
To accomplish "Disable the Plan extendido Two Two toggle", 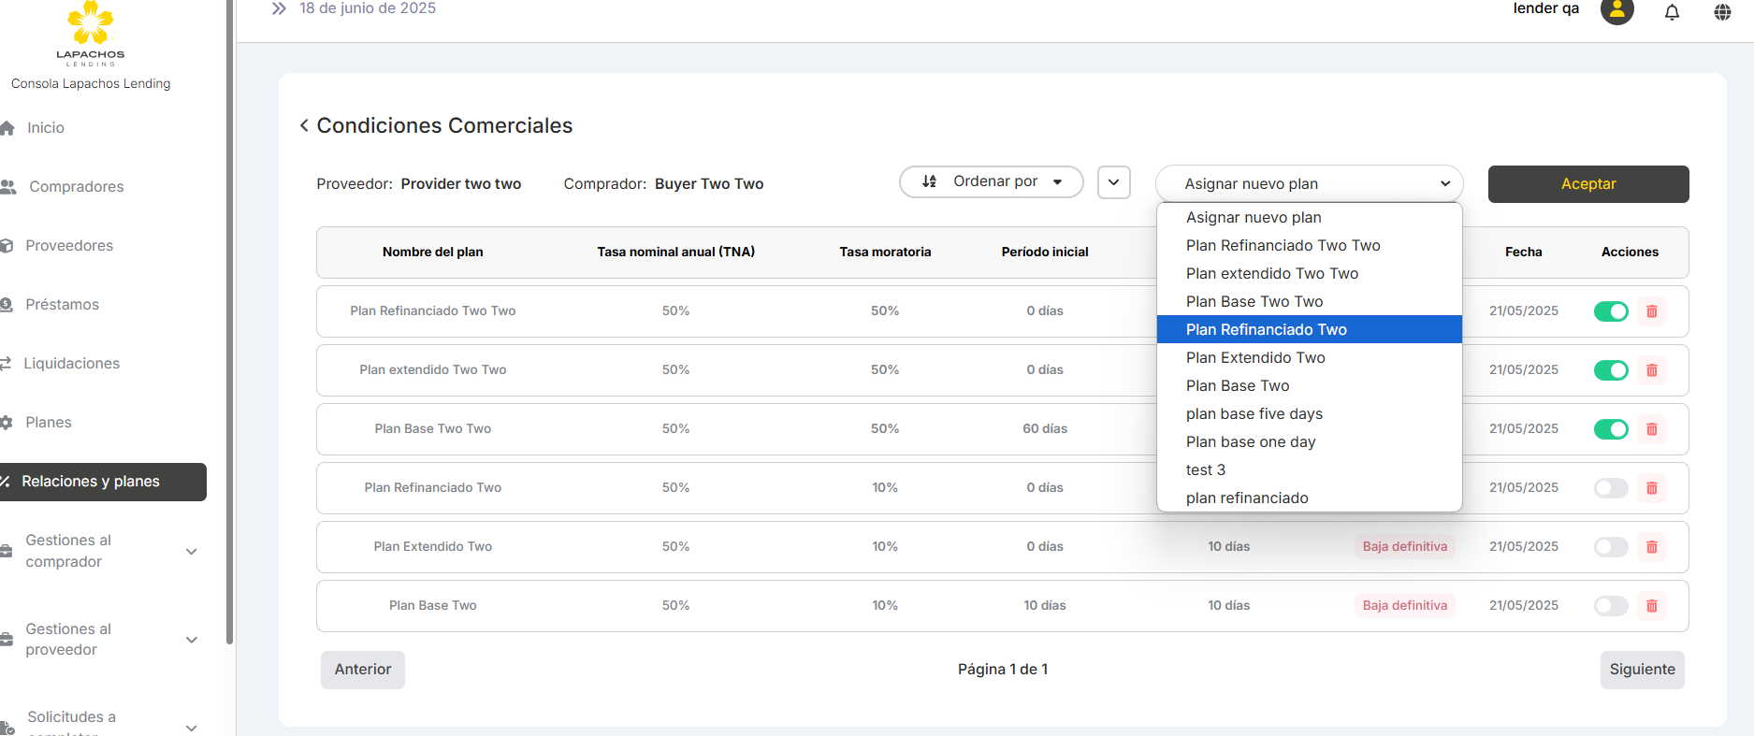I will [1611, 370].
